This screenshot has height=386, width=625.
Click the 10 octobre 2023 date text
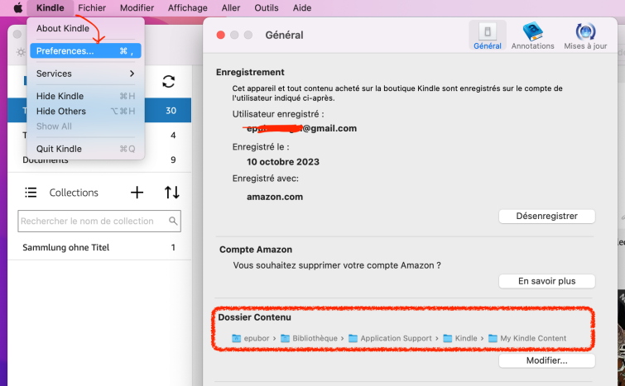283,162
